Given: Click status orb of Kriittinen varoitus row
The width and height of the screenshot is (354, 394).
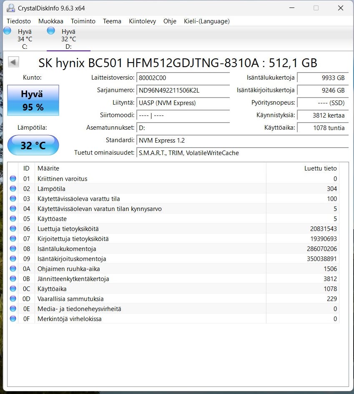Looking at the screenshot, I should [13, 179].
